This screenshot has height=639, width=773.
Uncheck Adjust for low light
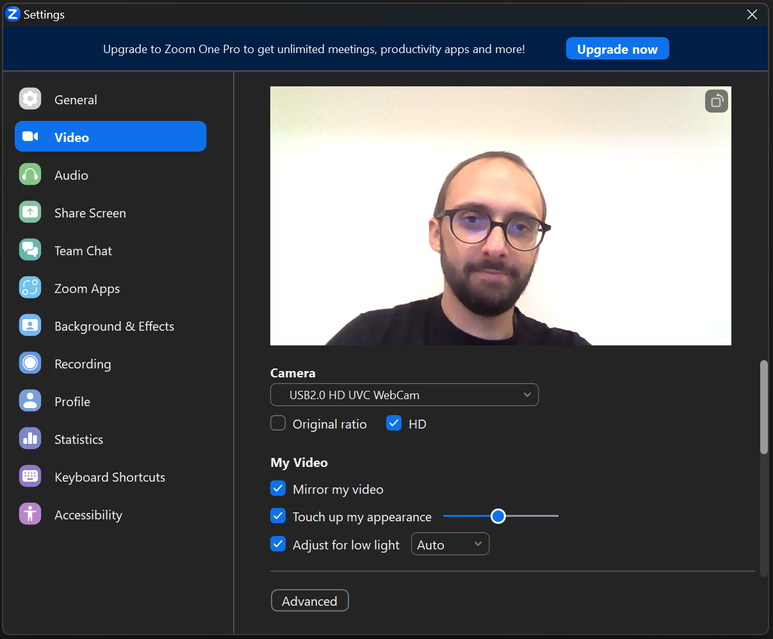tap(278, 544)
